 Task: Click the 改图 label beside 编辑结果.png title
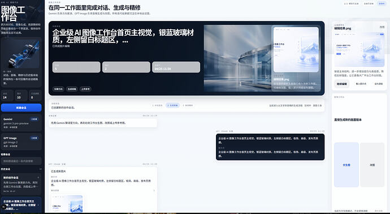coord(382,27)
